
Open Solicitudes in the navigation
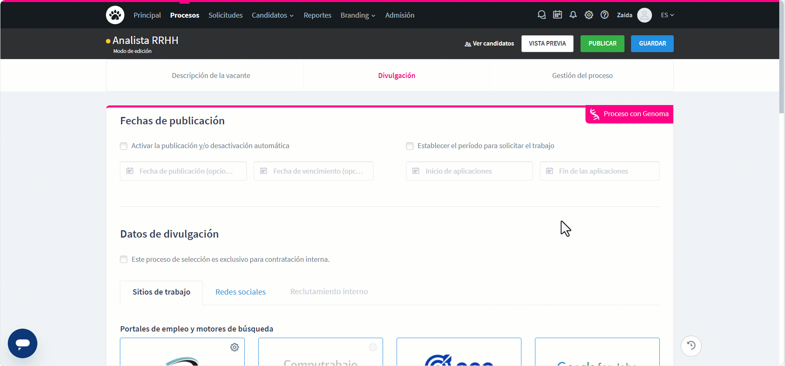coord(225,15)
